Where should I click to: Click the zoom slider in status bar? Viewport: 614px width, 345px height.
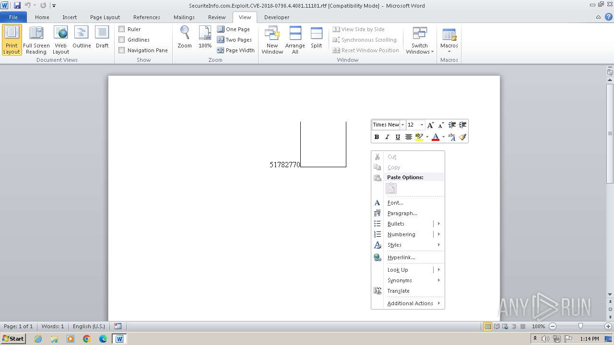click(x=580, y=326)
